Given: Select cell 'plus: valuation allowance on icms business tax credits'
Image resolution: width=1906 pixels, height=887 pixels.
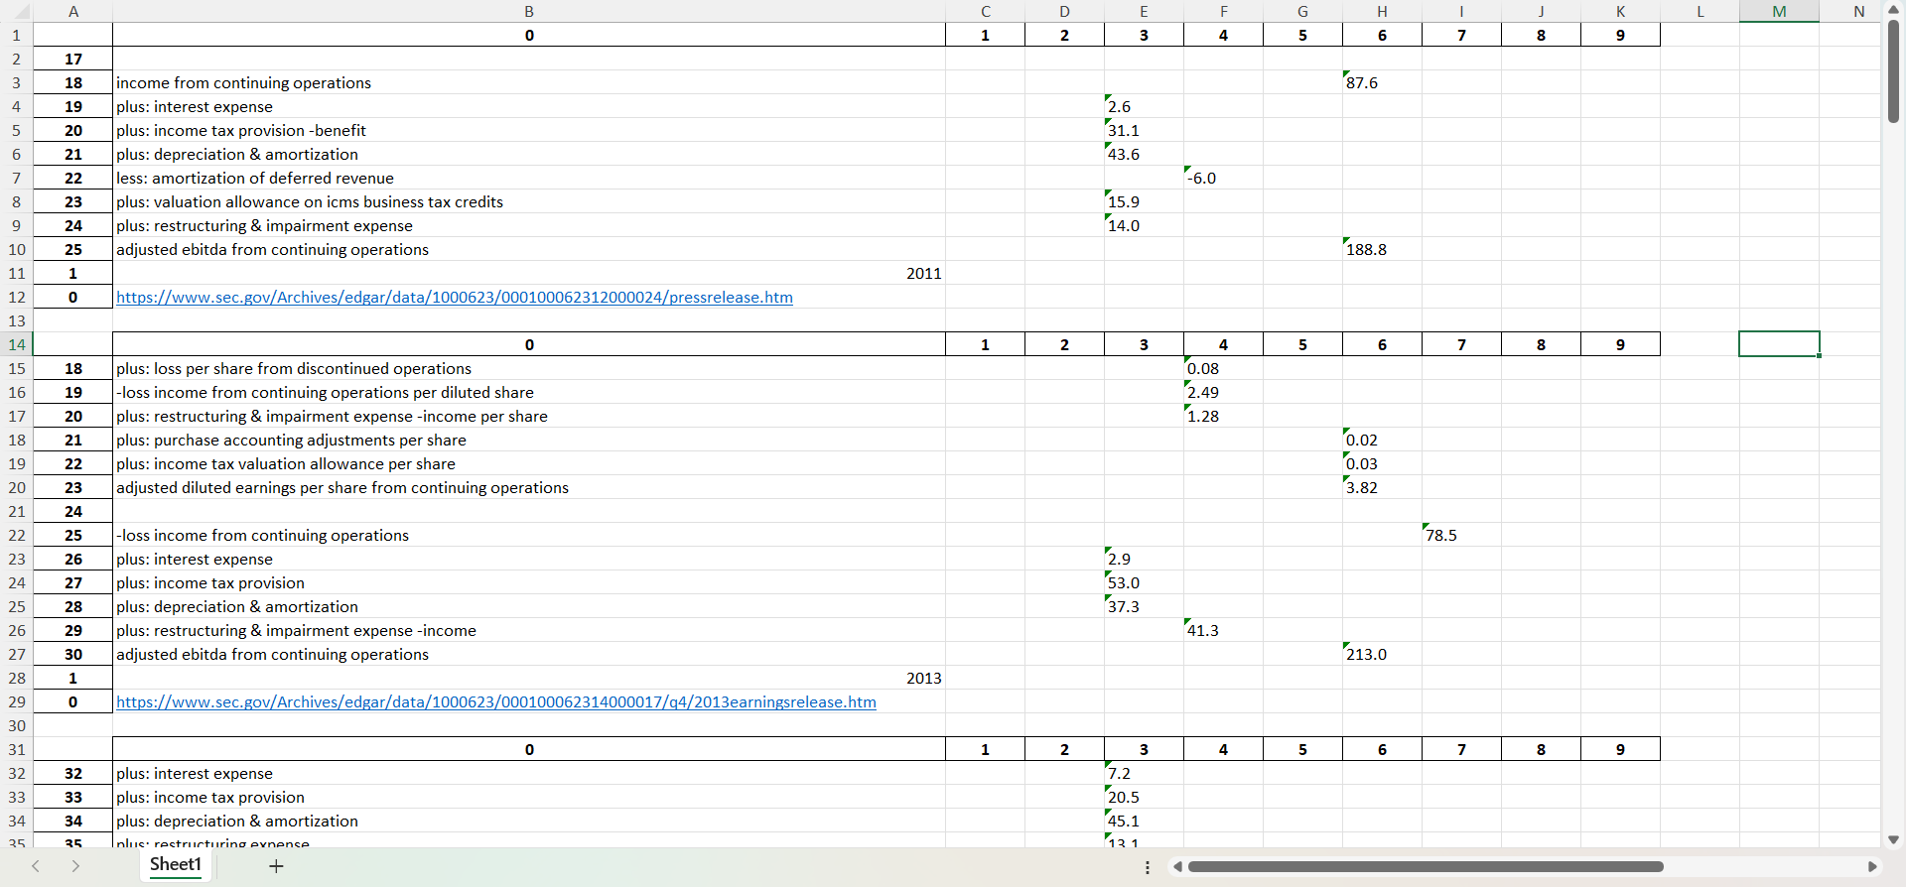Looking at the screenshot, I should (529, 201).
